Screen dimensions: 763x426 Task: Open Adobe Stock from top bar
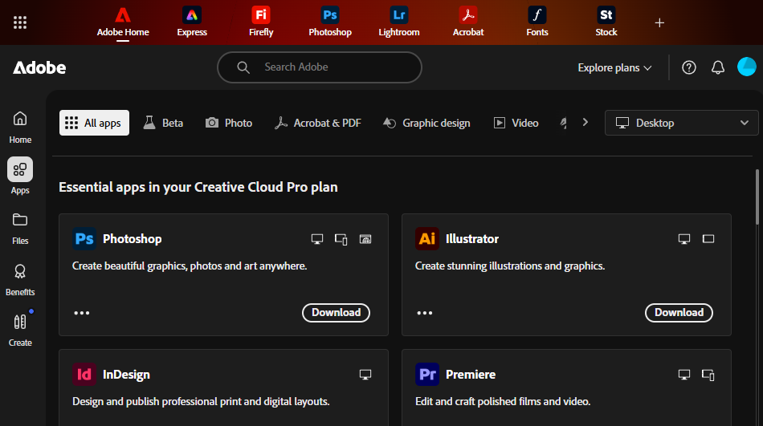point(606,22)
